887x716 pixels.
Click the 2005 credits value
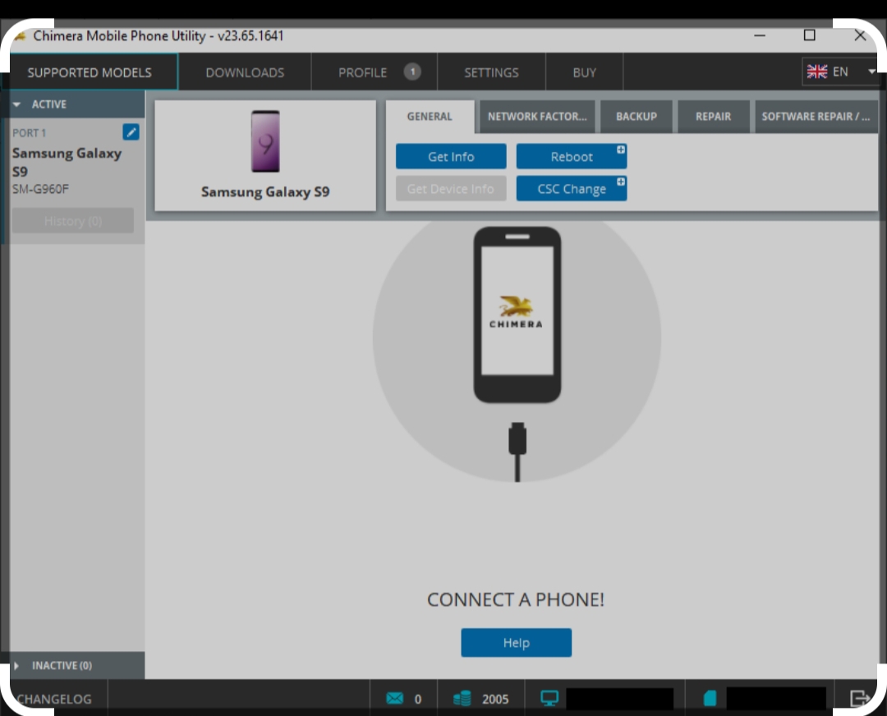tap(495, 699)
